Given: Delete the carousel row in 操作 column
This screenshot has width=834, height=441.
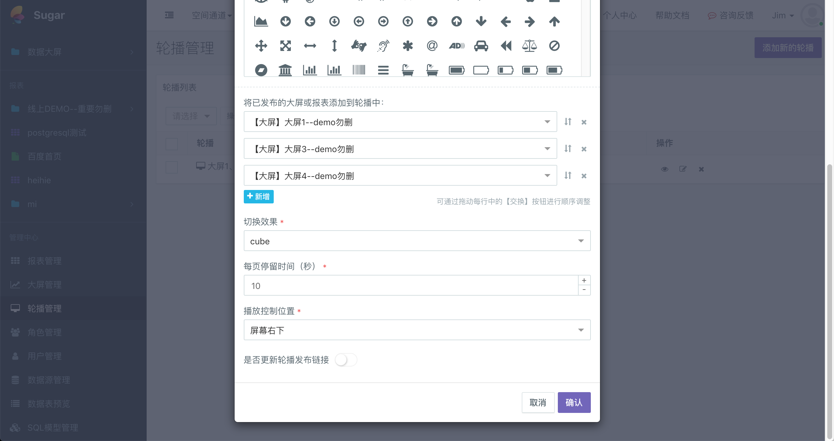Looking at the screenshot, I should (701, 169).
